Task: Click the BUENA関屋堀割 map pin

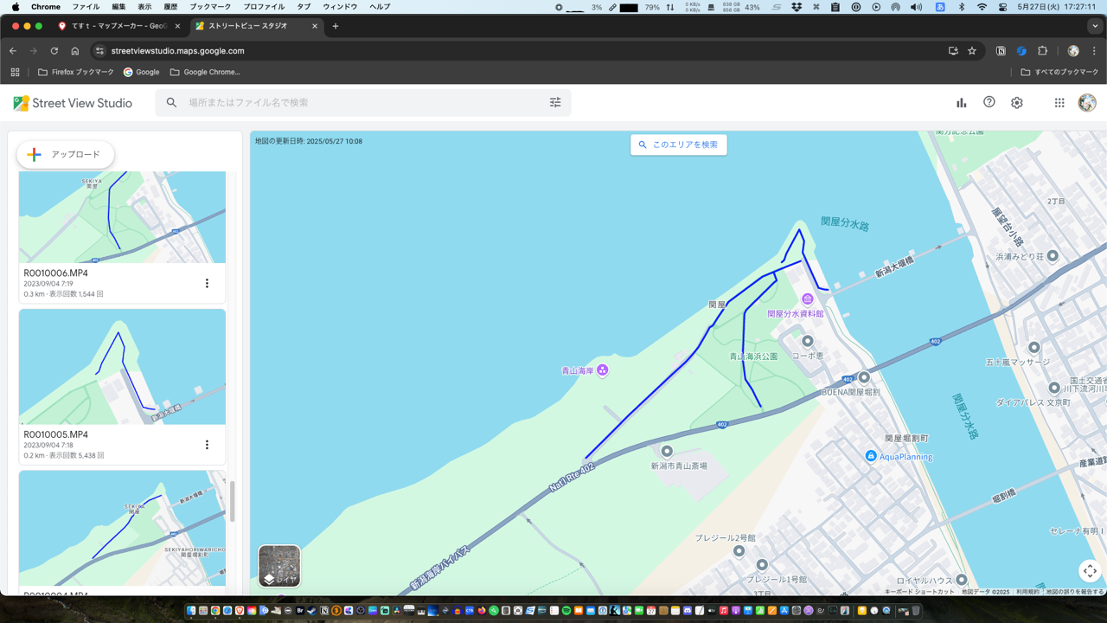Action: pos(863,377)
